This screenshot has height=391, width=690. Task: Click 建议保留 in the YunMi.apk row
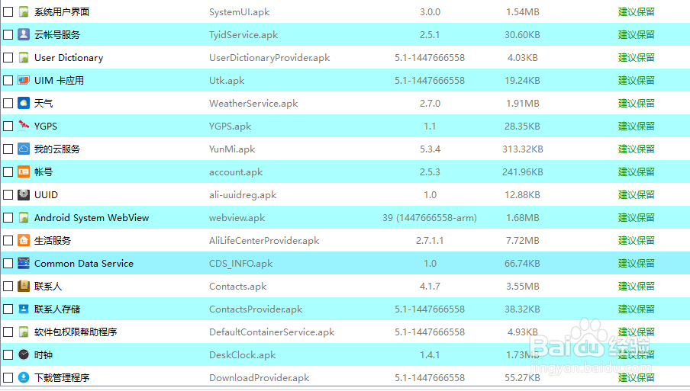[x=637, y=149]
